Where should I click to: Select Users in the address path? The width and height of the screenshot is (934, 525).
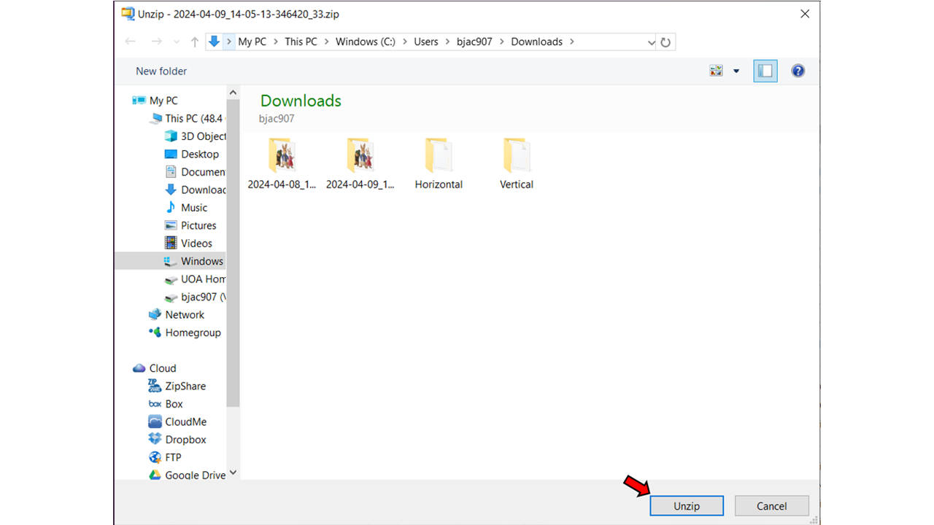pos(426,42)
